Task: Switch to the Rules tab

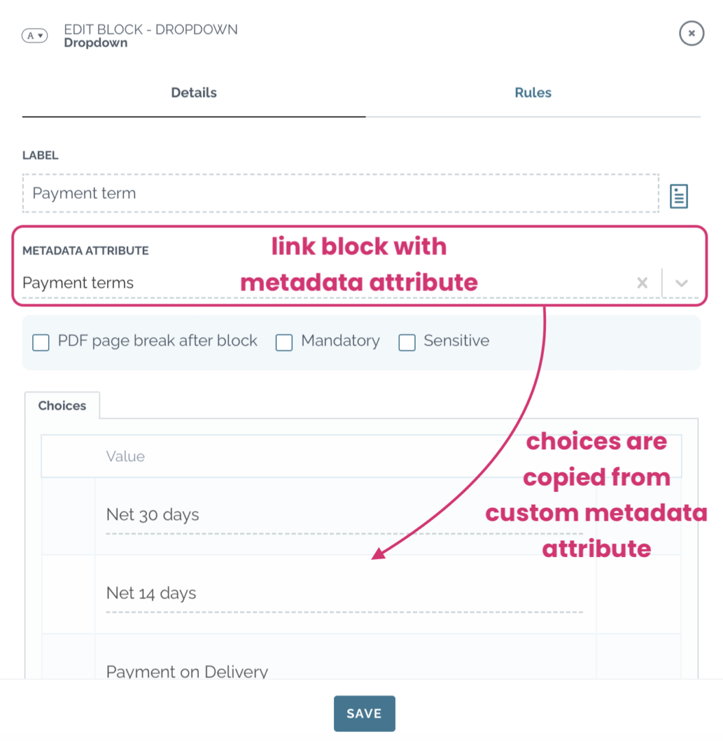Action: click(533, 93)
